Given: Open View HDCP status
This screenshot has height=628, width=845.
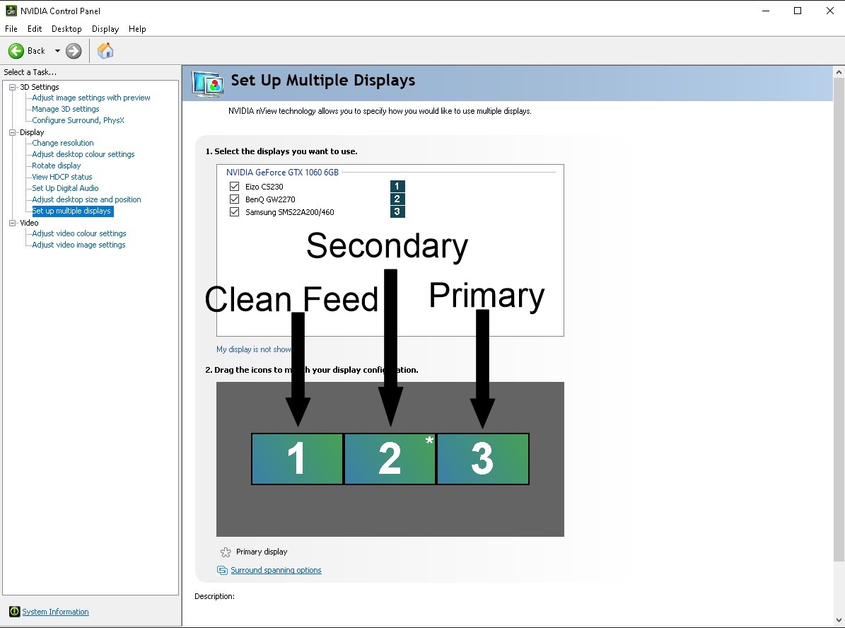Looking at the screenshot, I should point(62,177).
